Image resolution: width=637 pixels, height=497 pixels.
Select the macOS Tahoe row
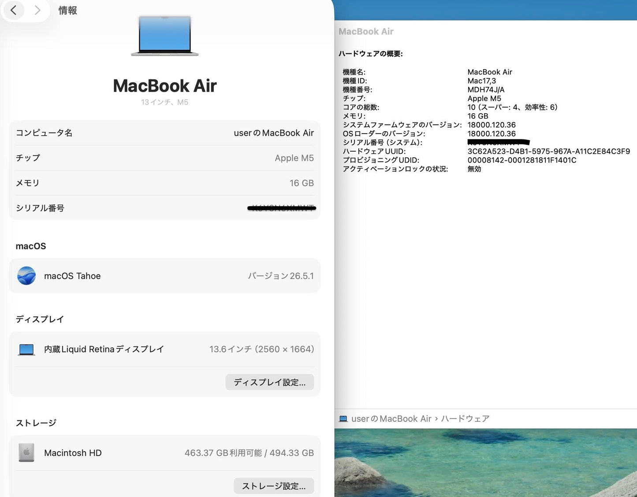[165, 276]
